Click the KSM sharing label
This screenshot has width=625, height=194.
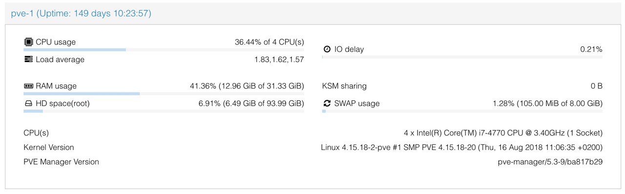(x=344, y=86)
